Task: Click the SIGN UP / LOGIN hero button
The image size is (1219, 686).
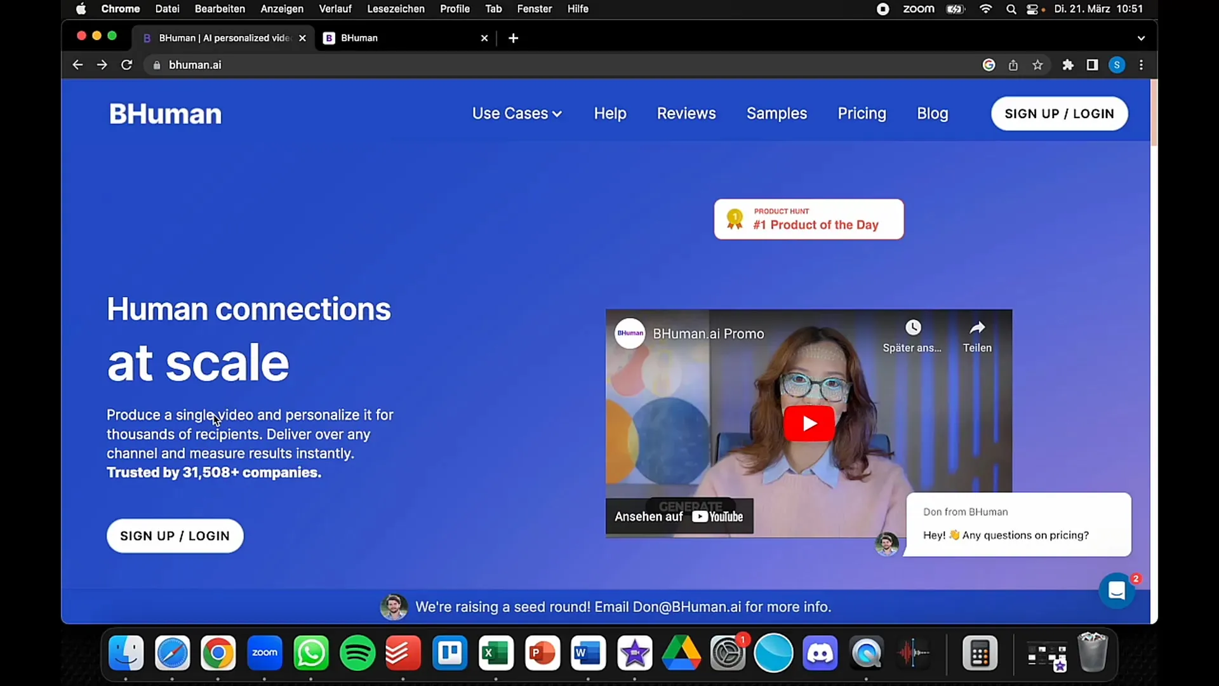Action: [176, 535]
